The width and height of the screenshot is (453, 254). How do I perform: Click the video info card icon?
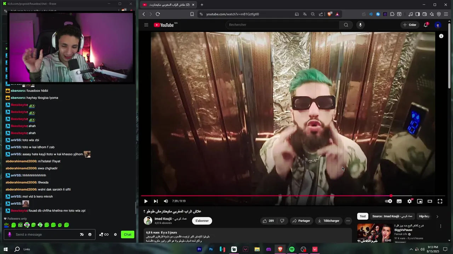click(x=441, y=36)
